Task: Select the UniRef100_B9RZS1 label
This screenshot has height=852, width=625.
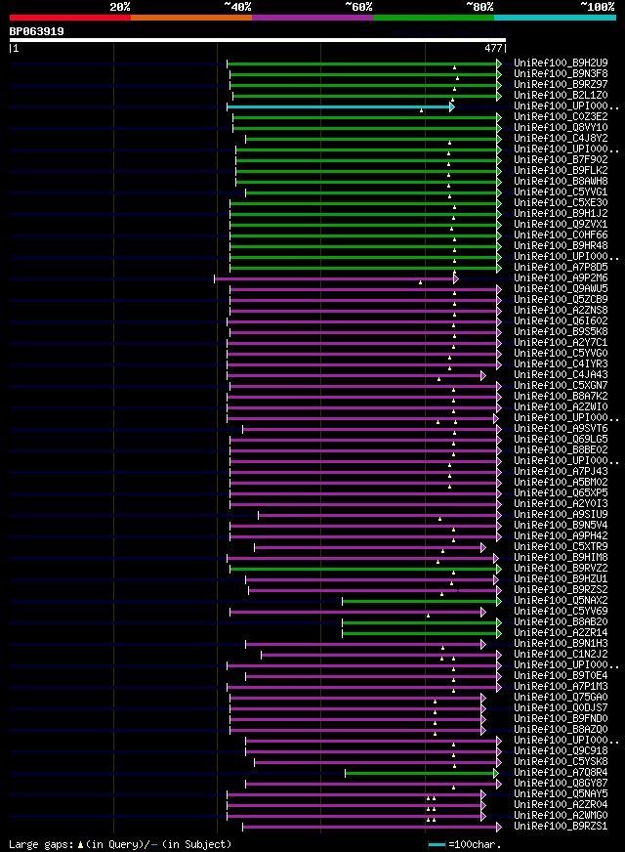Action: pyautogui.click(x=561, y=827)
